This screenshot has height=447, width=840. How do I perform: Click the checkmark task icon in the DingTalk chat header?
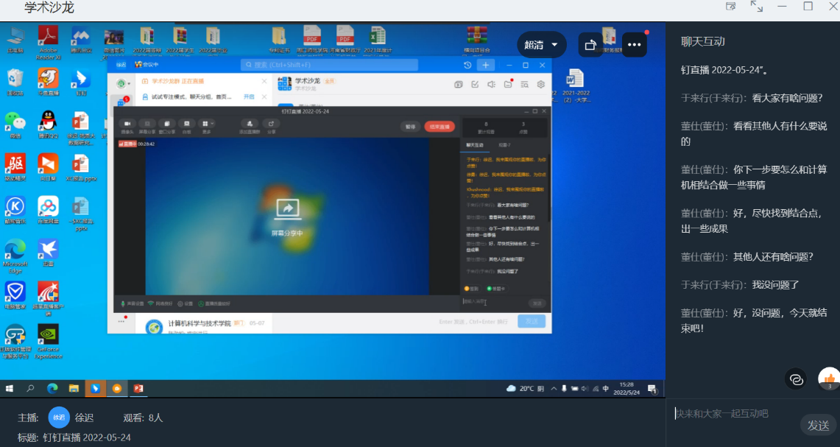475,84
